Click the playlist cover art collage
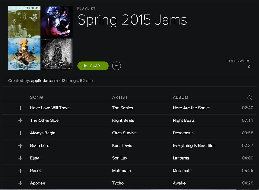Viewport: 259px width, 190px height. click(x=40, y=38)
